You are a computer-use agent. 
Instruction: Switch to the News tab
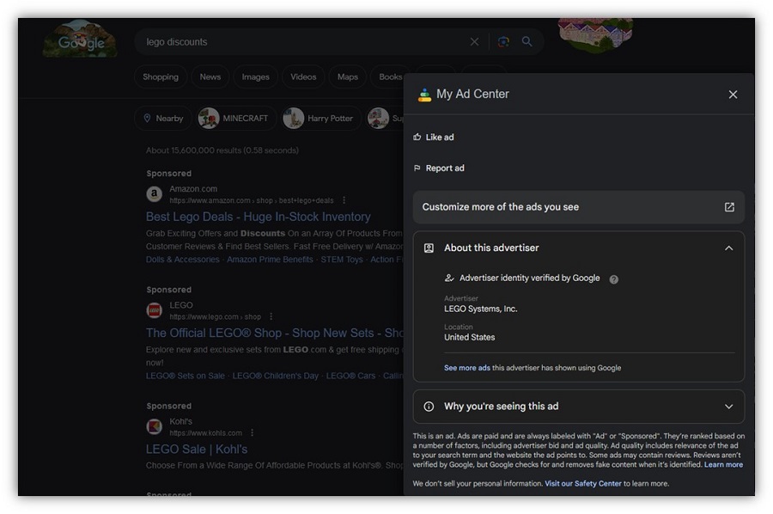[210, 77]
